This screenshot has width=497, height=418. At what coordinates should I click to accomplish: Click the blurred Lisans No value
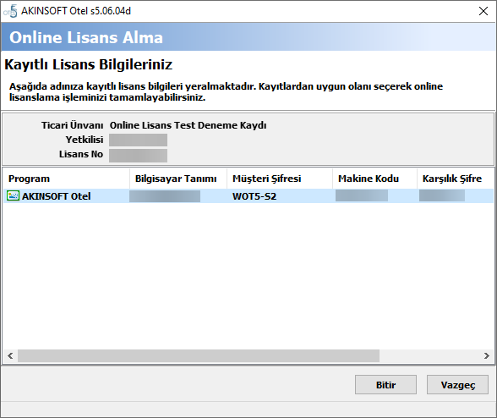click(139, 156)
